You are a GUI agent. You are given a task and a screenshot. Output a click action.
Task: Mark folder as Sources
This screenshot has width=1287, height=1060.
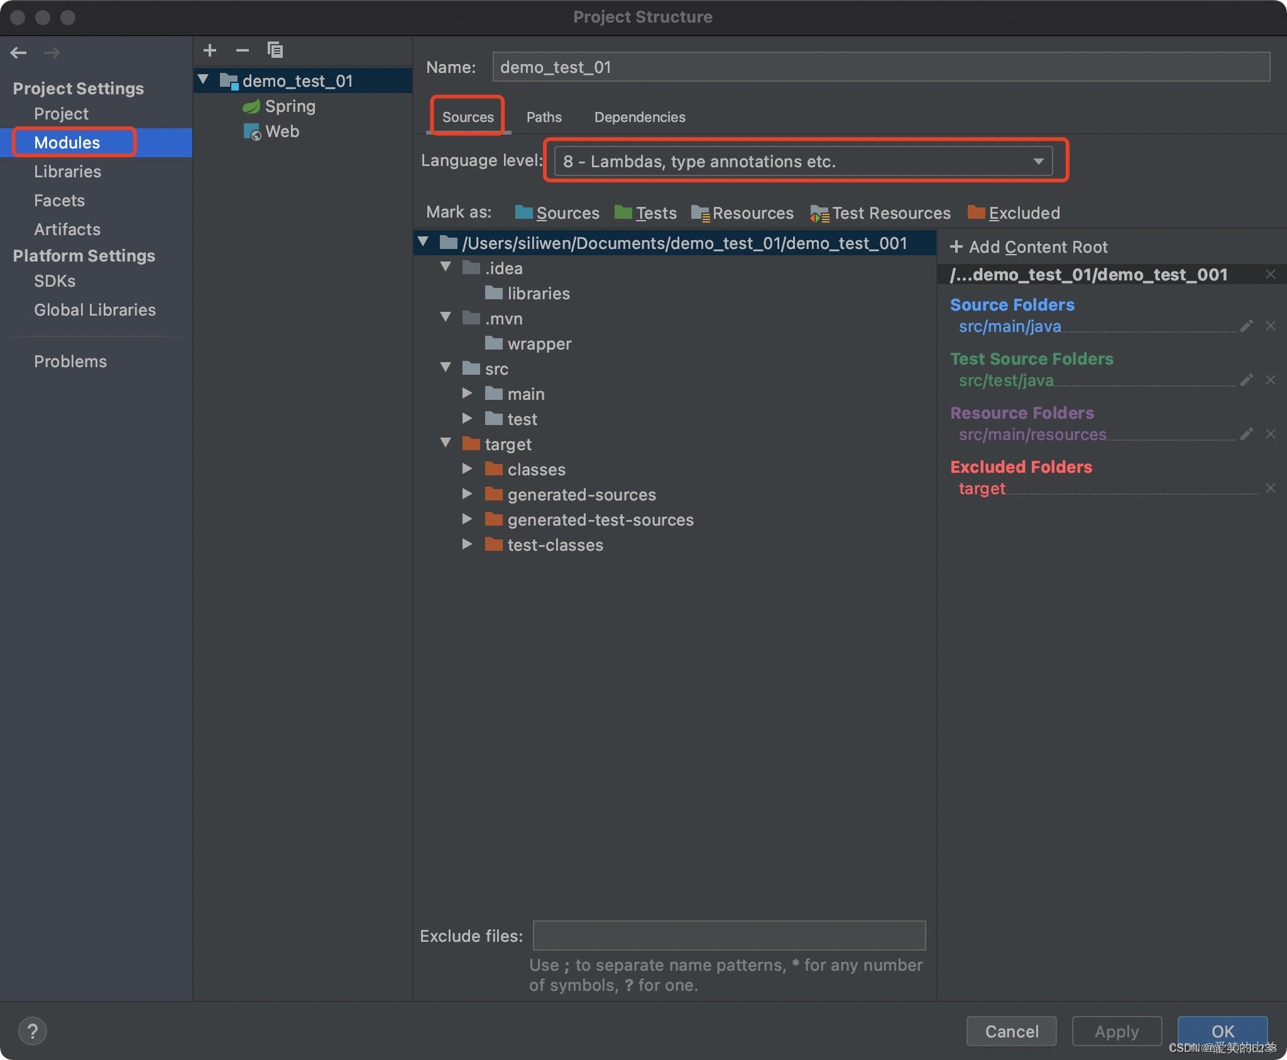point(557,213)
